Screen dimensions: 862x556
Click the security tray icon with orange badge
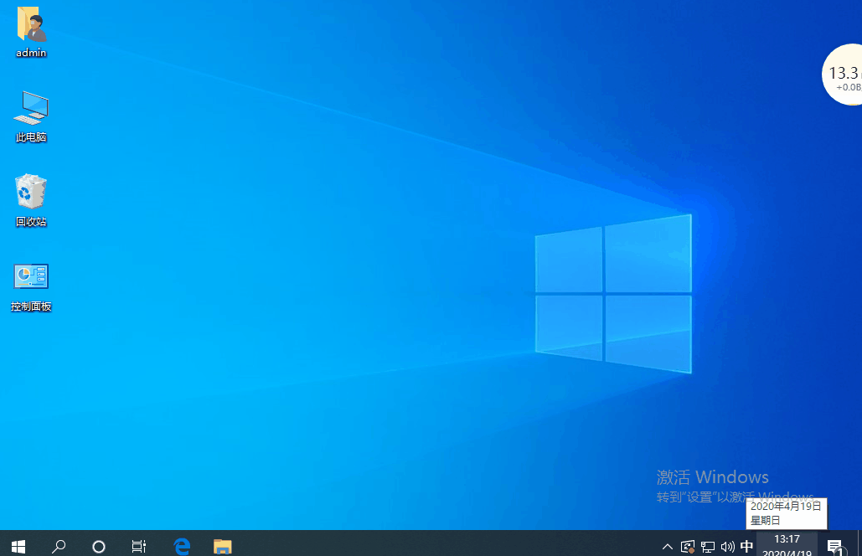click(687, 547)
